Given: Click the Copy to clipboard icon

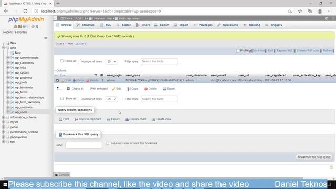Looking at the screenshot, I should pos(76,119).
